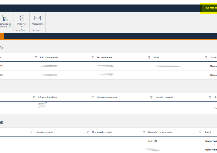Filter the middle table's Numéro de contrat column

(93, 97)
